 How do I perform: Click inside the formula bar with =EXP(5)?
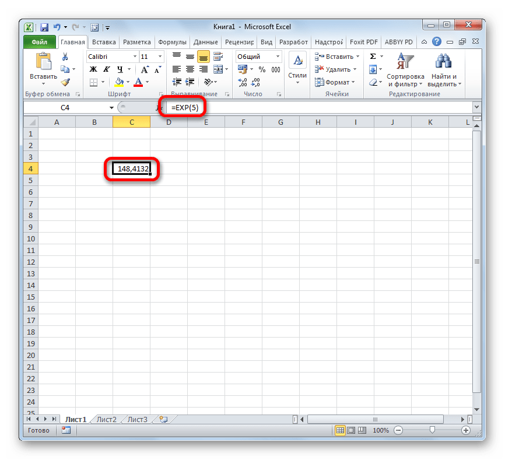pyautogui.click(x=321, y=108)
